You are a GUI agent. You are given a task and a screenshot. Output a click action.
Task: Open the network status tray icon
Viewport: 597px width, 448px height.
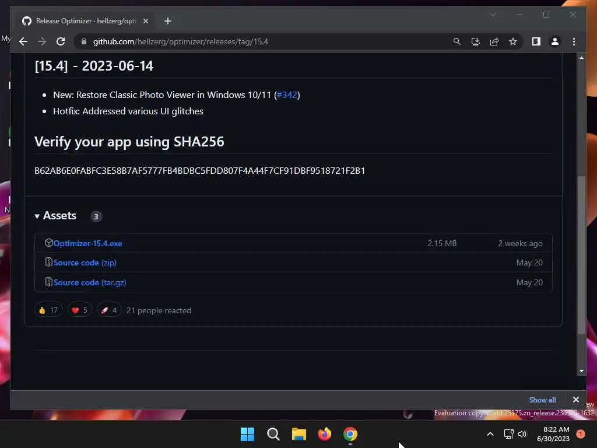click(508, 434)
